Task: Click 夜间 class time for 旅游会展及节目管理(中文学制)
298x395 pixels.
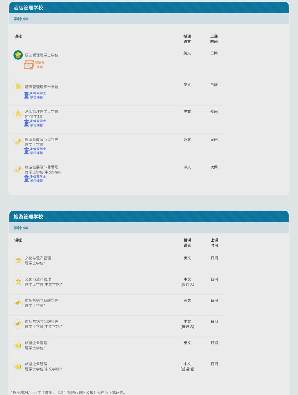Action: [214, 167]
